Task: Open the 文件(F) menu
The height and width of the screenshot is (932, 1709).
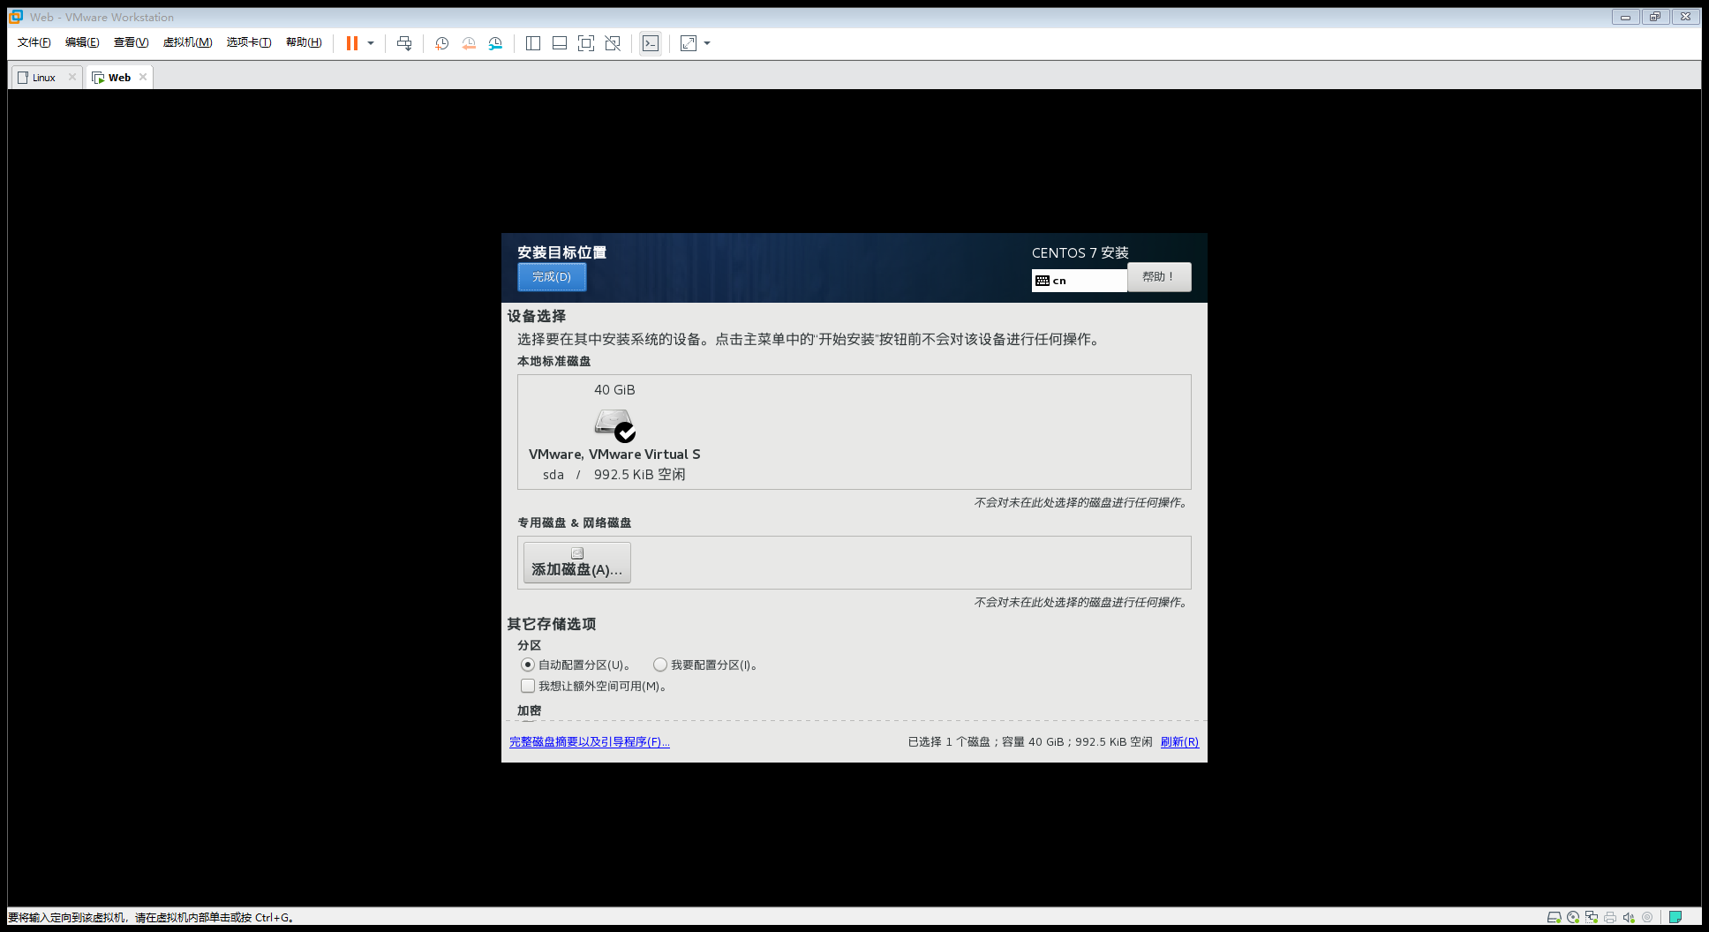Action: point(34,42)
